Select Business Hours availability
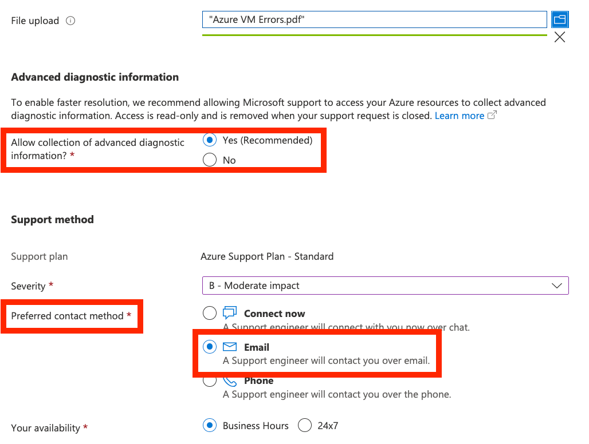This screenshot has height=444, width=589. point(210,425)
